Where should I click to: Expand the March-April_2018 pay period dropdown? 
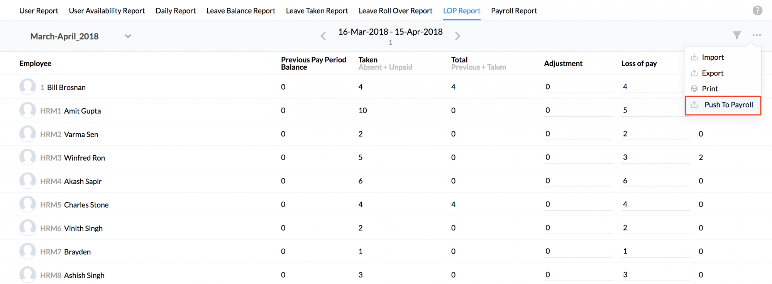pyautogui.click(x=128, y=36)
